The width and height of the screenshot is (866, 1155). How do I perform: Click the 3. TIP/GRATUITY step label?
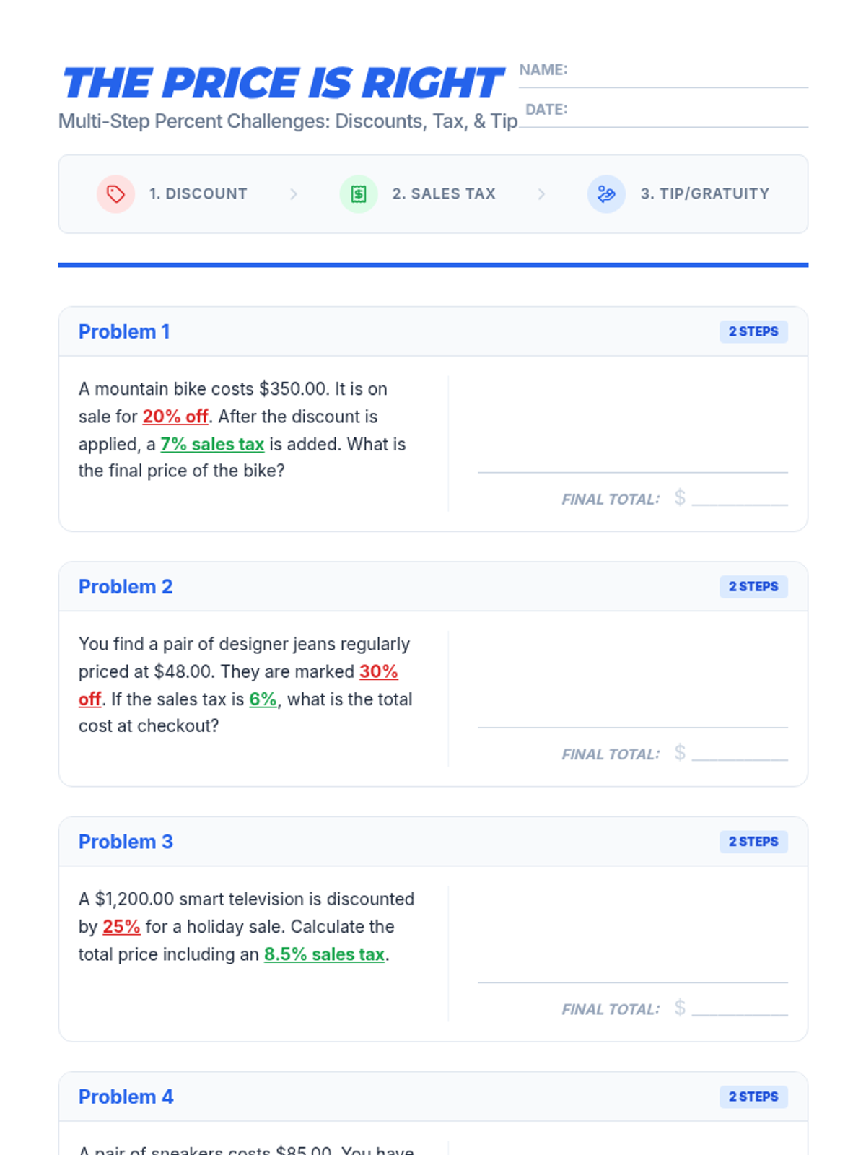coord(705,193)
